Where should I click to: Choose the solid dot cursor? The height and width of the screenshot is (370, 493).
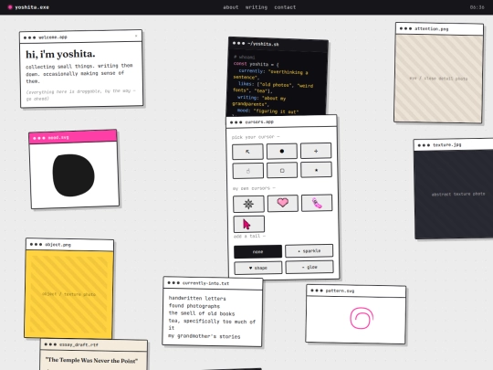point(282,152)
